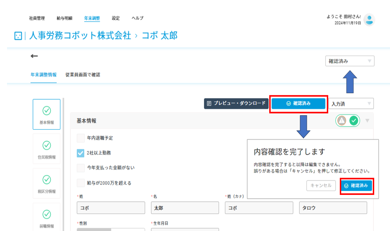Open 前職情報 sidebar step
The height and width of the screenshot is (231, 390).
click(46, 217)
